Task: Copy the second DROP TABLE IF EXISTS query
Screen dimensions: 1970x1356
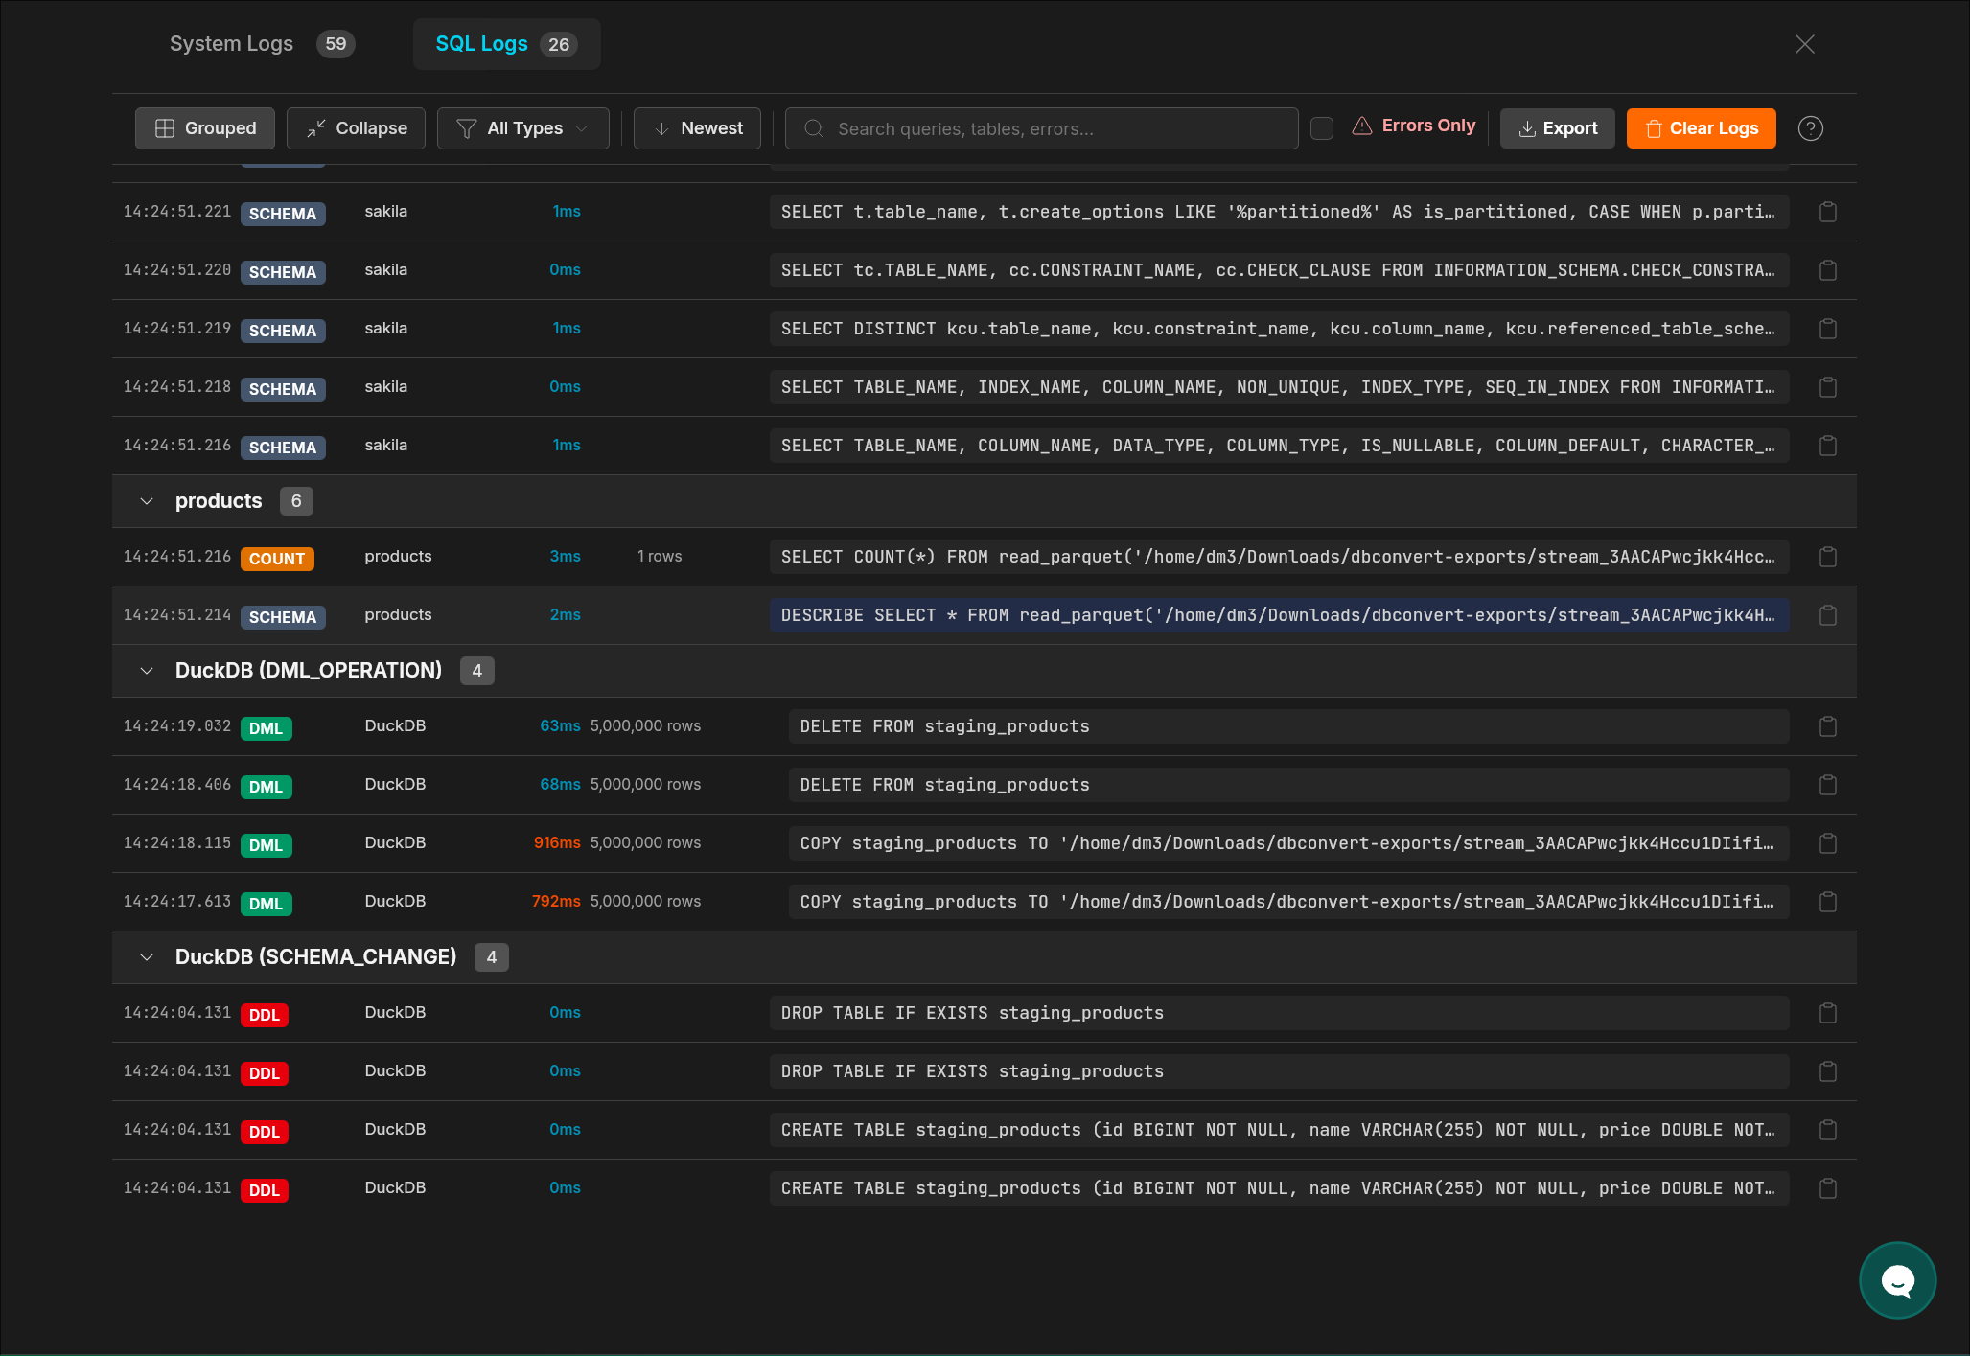Action: tap(1827, 1071)
